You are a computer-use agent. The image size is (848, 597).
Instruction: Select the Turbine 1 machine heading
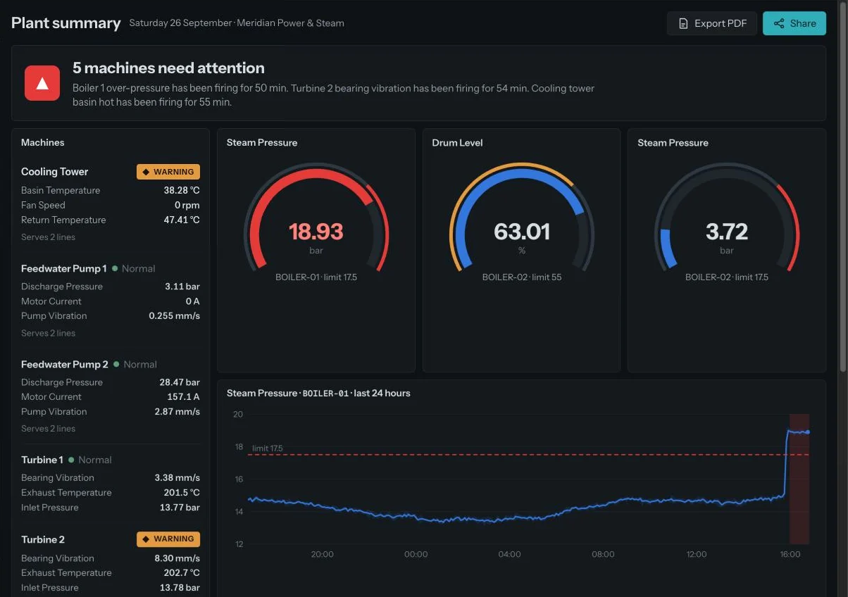click(42, 460)
